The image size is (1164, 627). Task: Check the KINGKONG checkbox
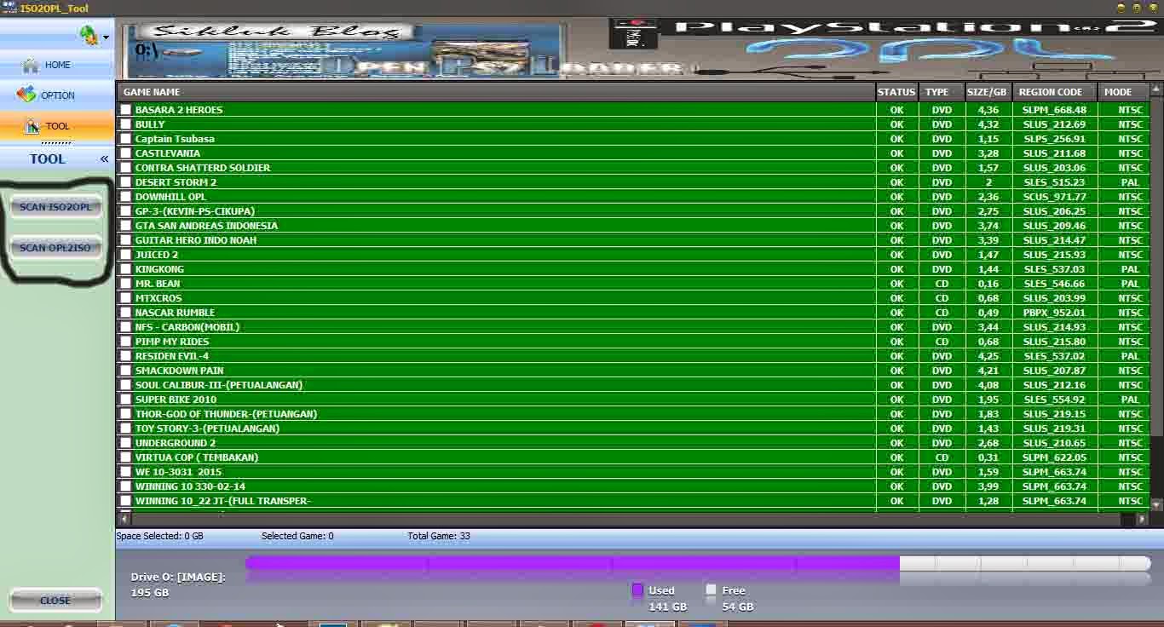126,269
